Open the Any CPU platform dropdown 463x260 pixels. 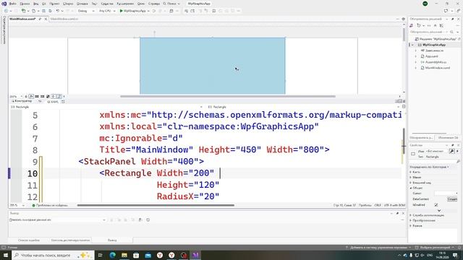pos(107,11)
